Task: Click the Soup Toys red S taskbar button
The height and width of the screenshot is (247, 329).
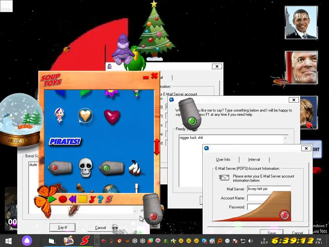Action: point(85,241)
